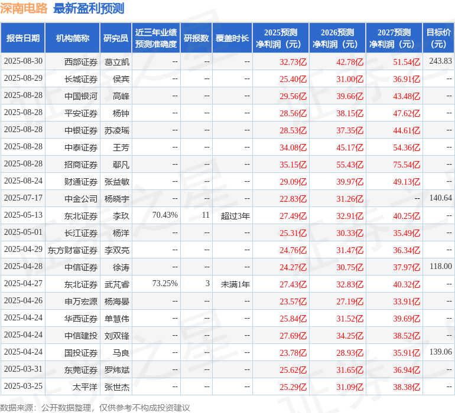Image resolution: width=455 pixels, height=413 pixels.
Task: Sort by the 报告日期 column header
Action: point(23,38)
